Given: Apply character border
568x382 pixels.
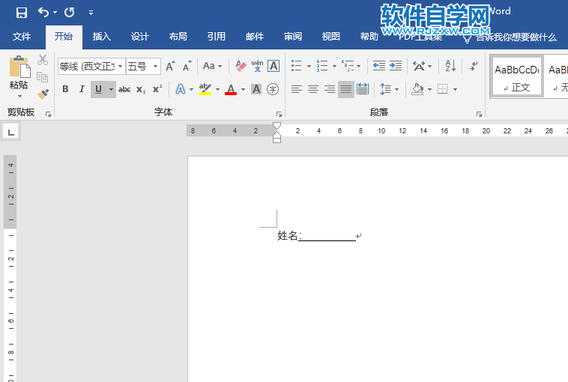Looking at the screenshot, I should pyautogui.click(x=274, y=66).
